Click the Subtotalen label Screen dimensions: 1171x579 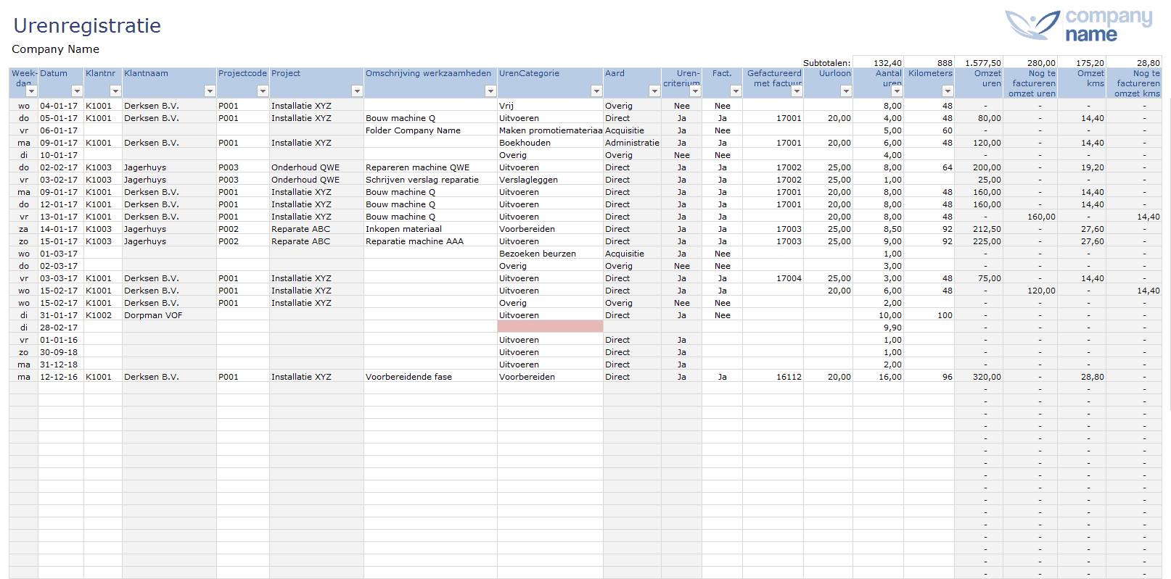826,63
